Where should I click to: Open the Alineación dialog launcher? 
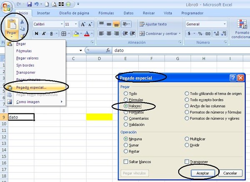tap(180, 42)
